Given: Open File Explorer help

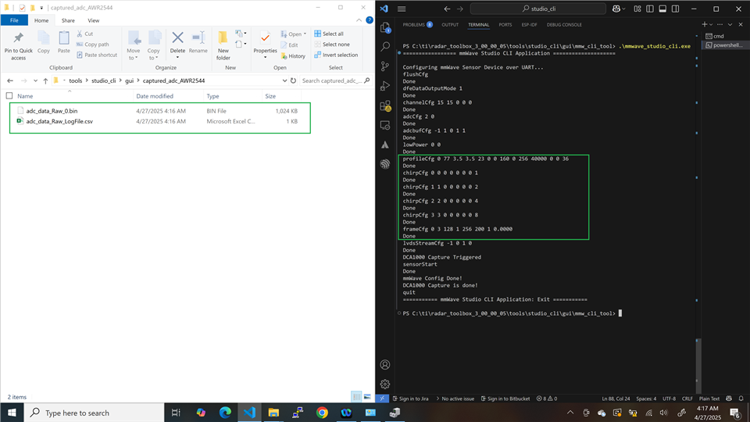Looking at the screenshot, I should pos(370,20).
